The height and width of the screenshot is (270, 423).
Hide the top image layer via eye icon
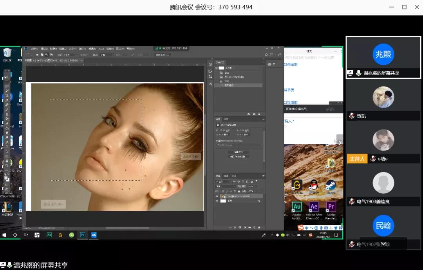coord(217,196)
